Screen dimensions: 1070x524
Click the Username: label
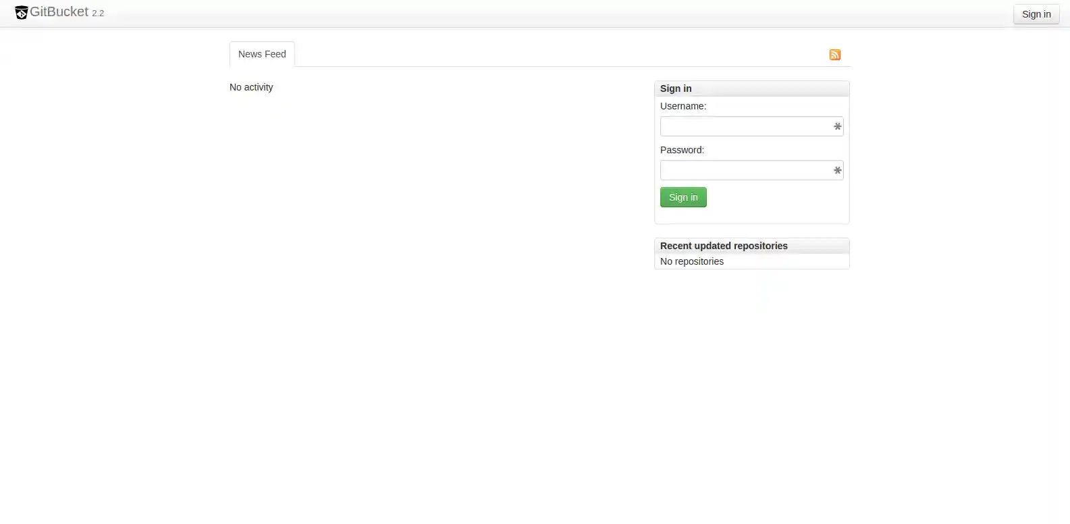pos(683,106)
